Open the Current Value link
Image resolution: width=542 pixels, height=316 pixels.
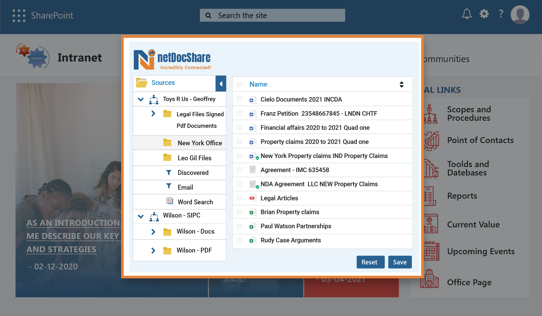(473, 225)
